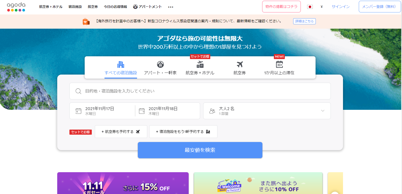
Task: Click 物件の掲載はコチラ button
Action: (x=281, y=7)
